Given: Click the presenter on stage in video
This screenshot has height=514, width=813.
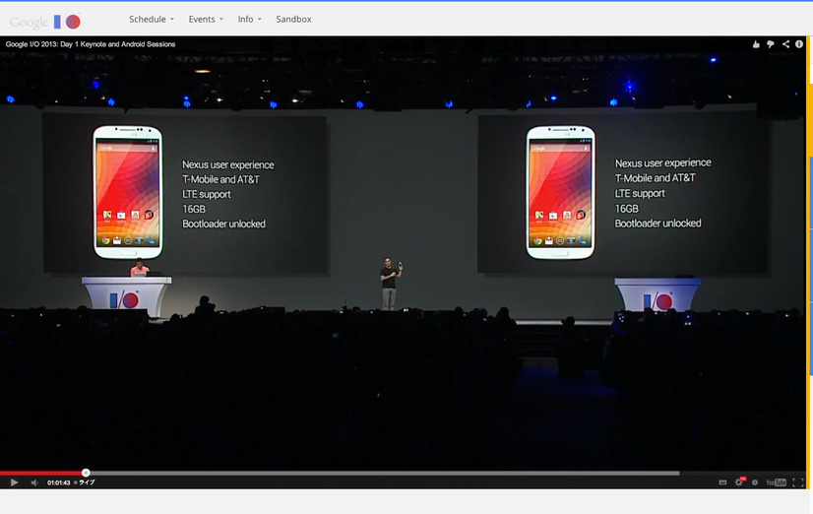Looking at the screenshot, I should tap(390, 284).
